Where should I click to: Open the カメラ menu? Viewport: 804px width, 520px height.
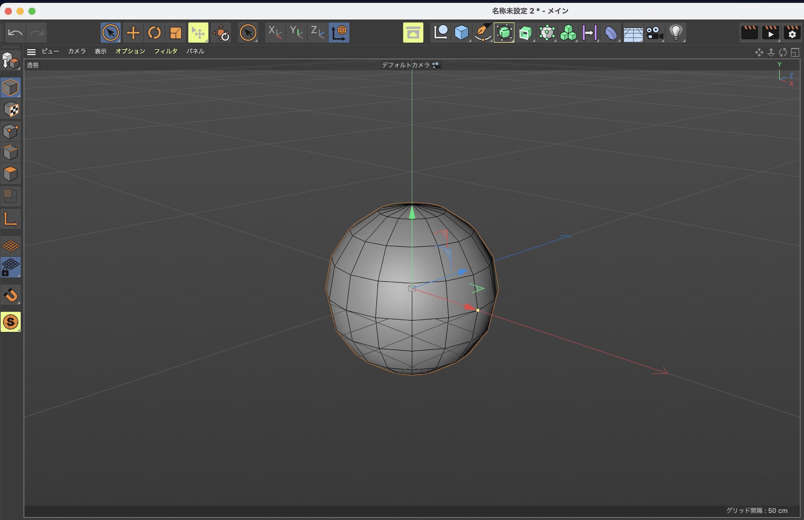click(77, 51)
